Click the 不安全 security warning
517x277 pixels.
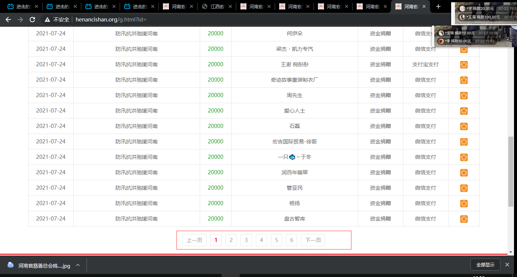click(x=57, y=20)
